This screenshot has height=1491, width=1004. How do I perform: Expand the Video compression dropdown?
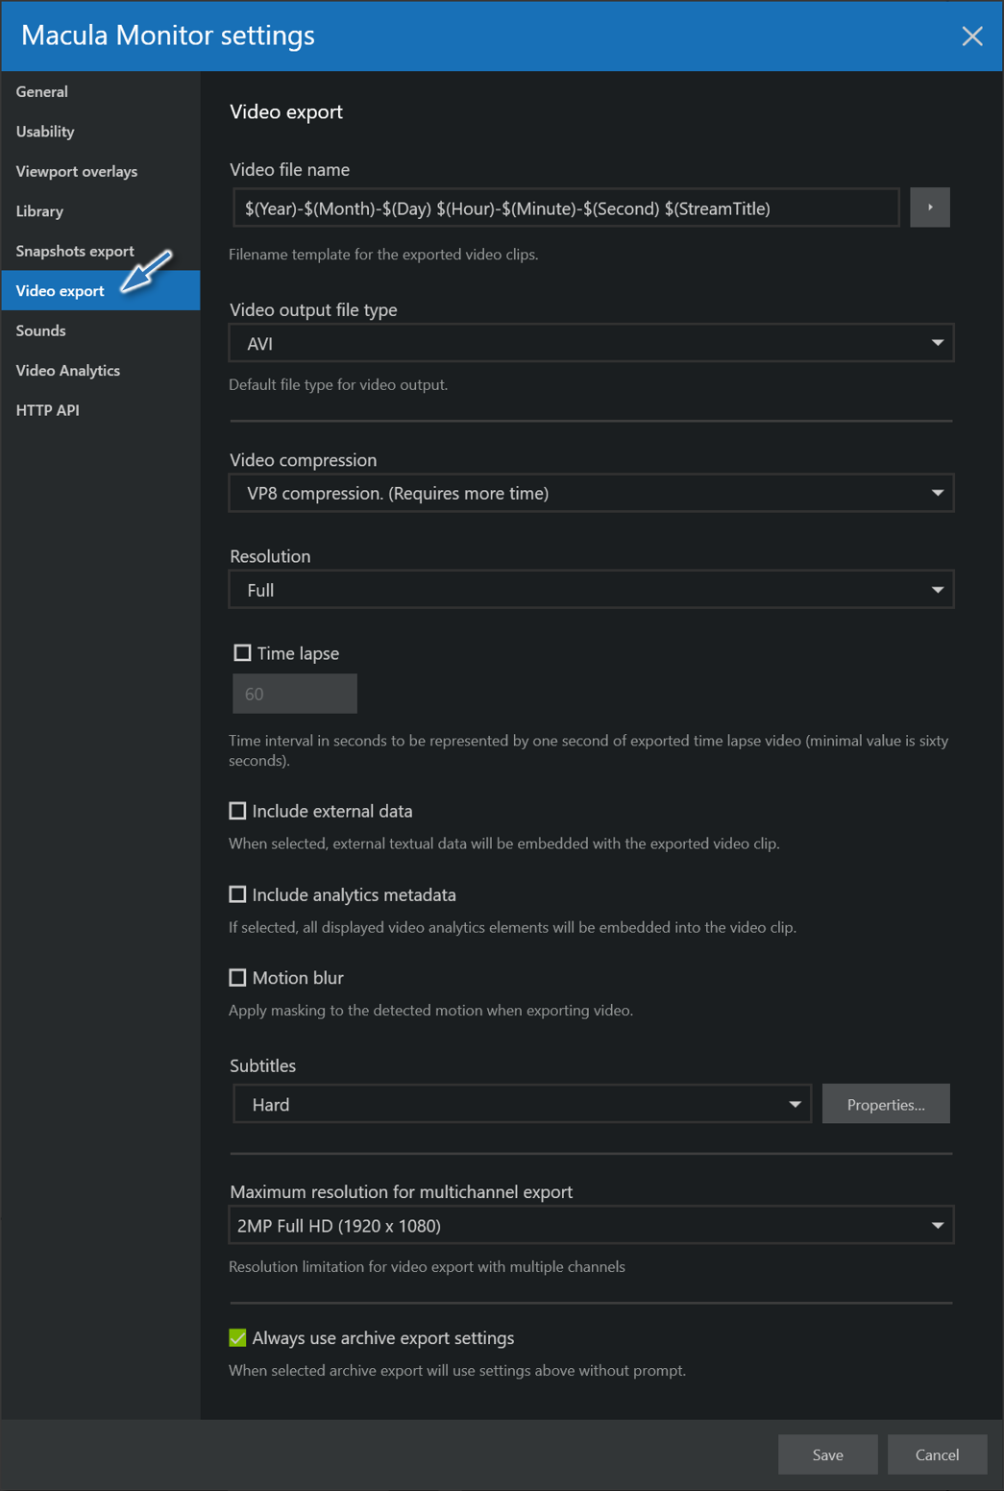(591, 493)
